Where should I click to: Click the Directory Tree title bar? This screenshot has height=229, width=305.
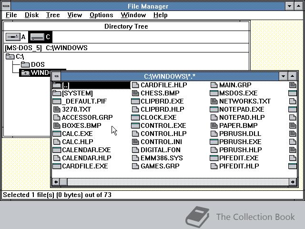pos(126,26)
